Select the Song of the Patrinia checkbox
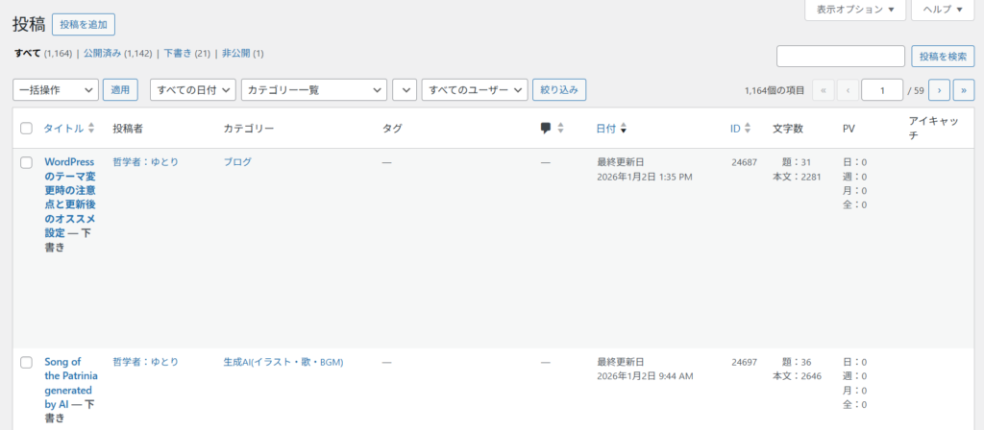This screenshot has width=984, height=430. click(26, 363)
